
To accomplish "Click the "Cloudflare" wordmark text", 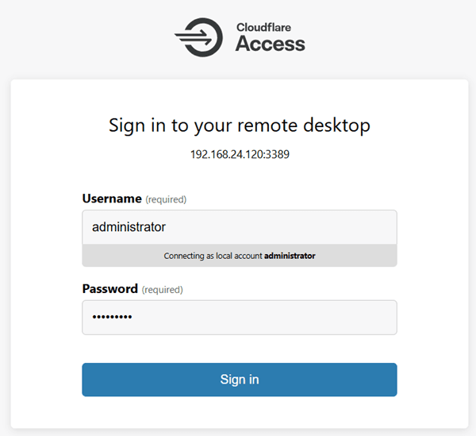I will (x=263, y=27).
